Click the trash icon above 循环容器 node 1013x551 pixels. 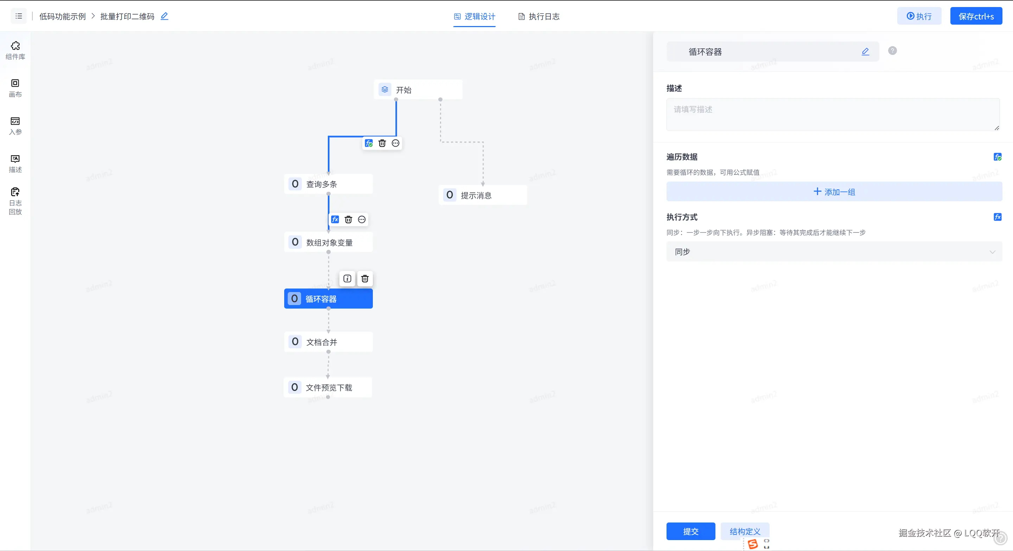[365, 278]
